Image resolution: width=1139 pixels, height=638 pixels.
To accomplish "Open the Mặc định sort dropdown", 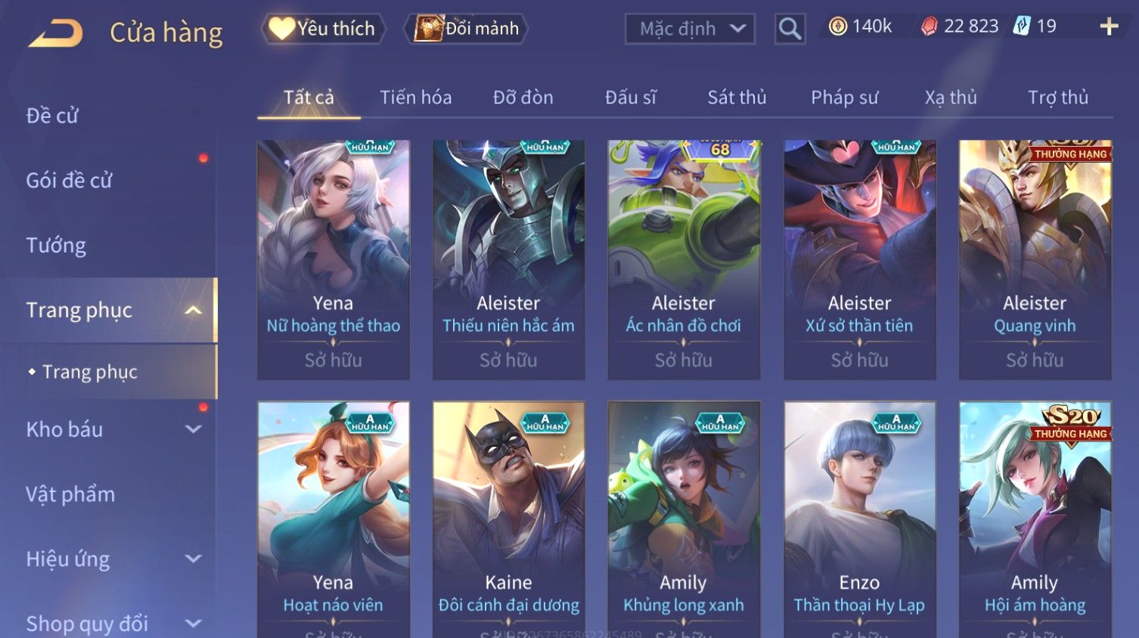I will (690, 29).
